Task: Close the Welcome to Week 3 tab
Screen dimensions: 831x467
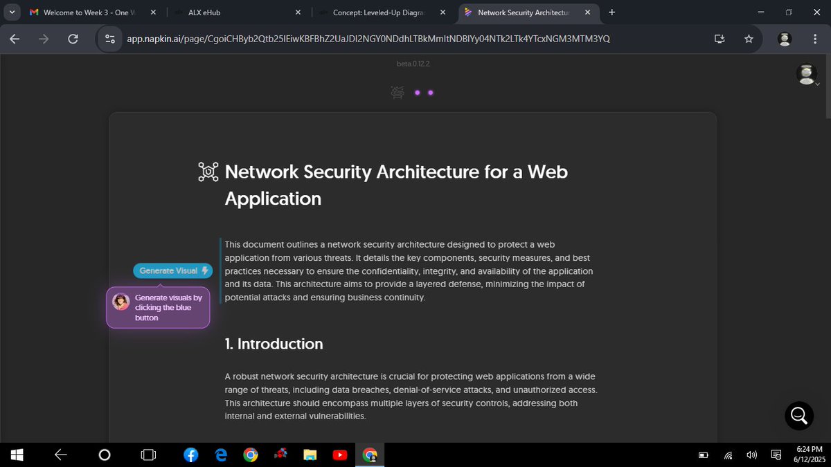Action: [x=153, y=12]
